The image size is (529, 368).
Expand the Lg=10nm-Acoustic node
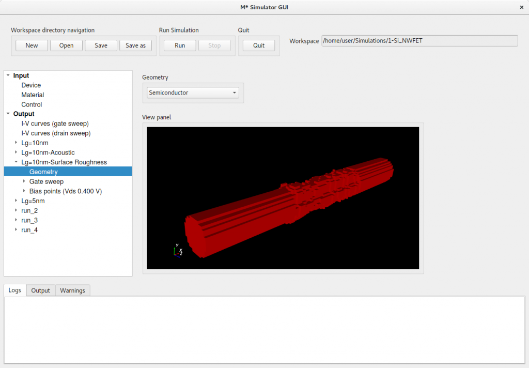point(16,152)
